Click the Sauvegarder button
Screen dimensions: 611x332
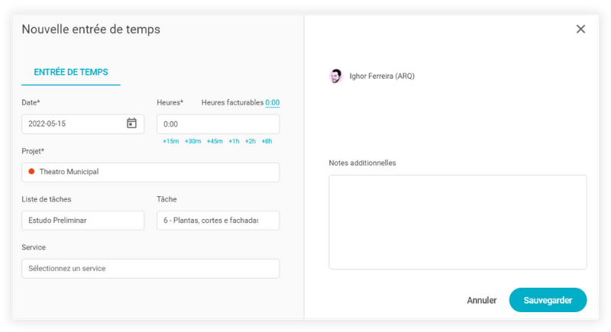pyautogui.click(x=548, y=300)
